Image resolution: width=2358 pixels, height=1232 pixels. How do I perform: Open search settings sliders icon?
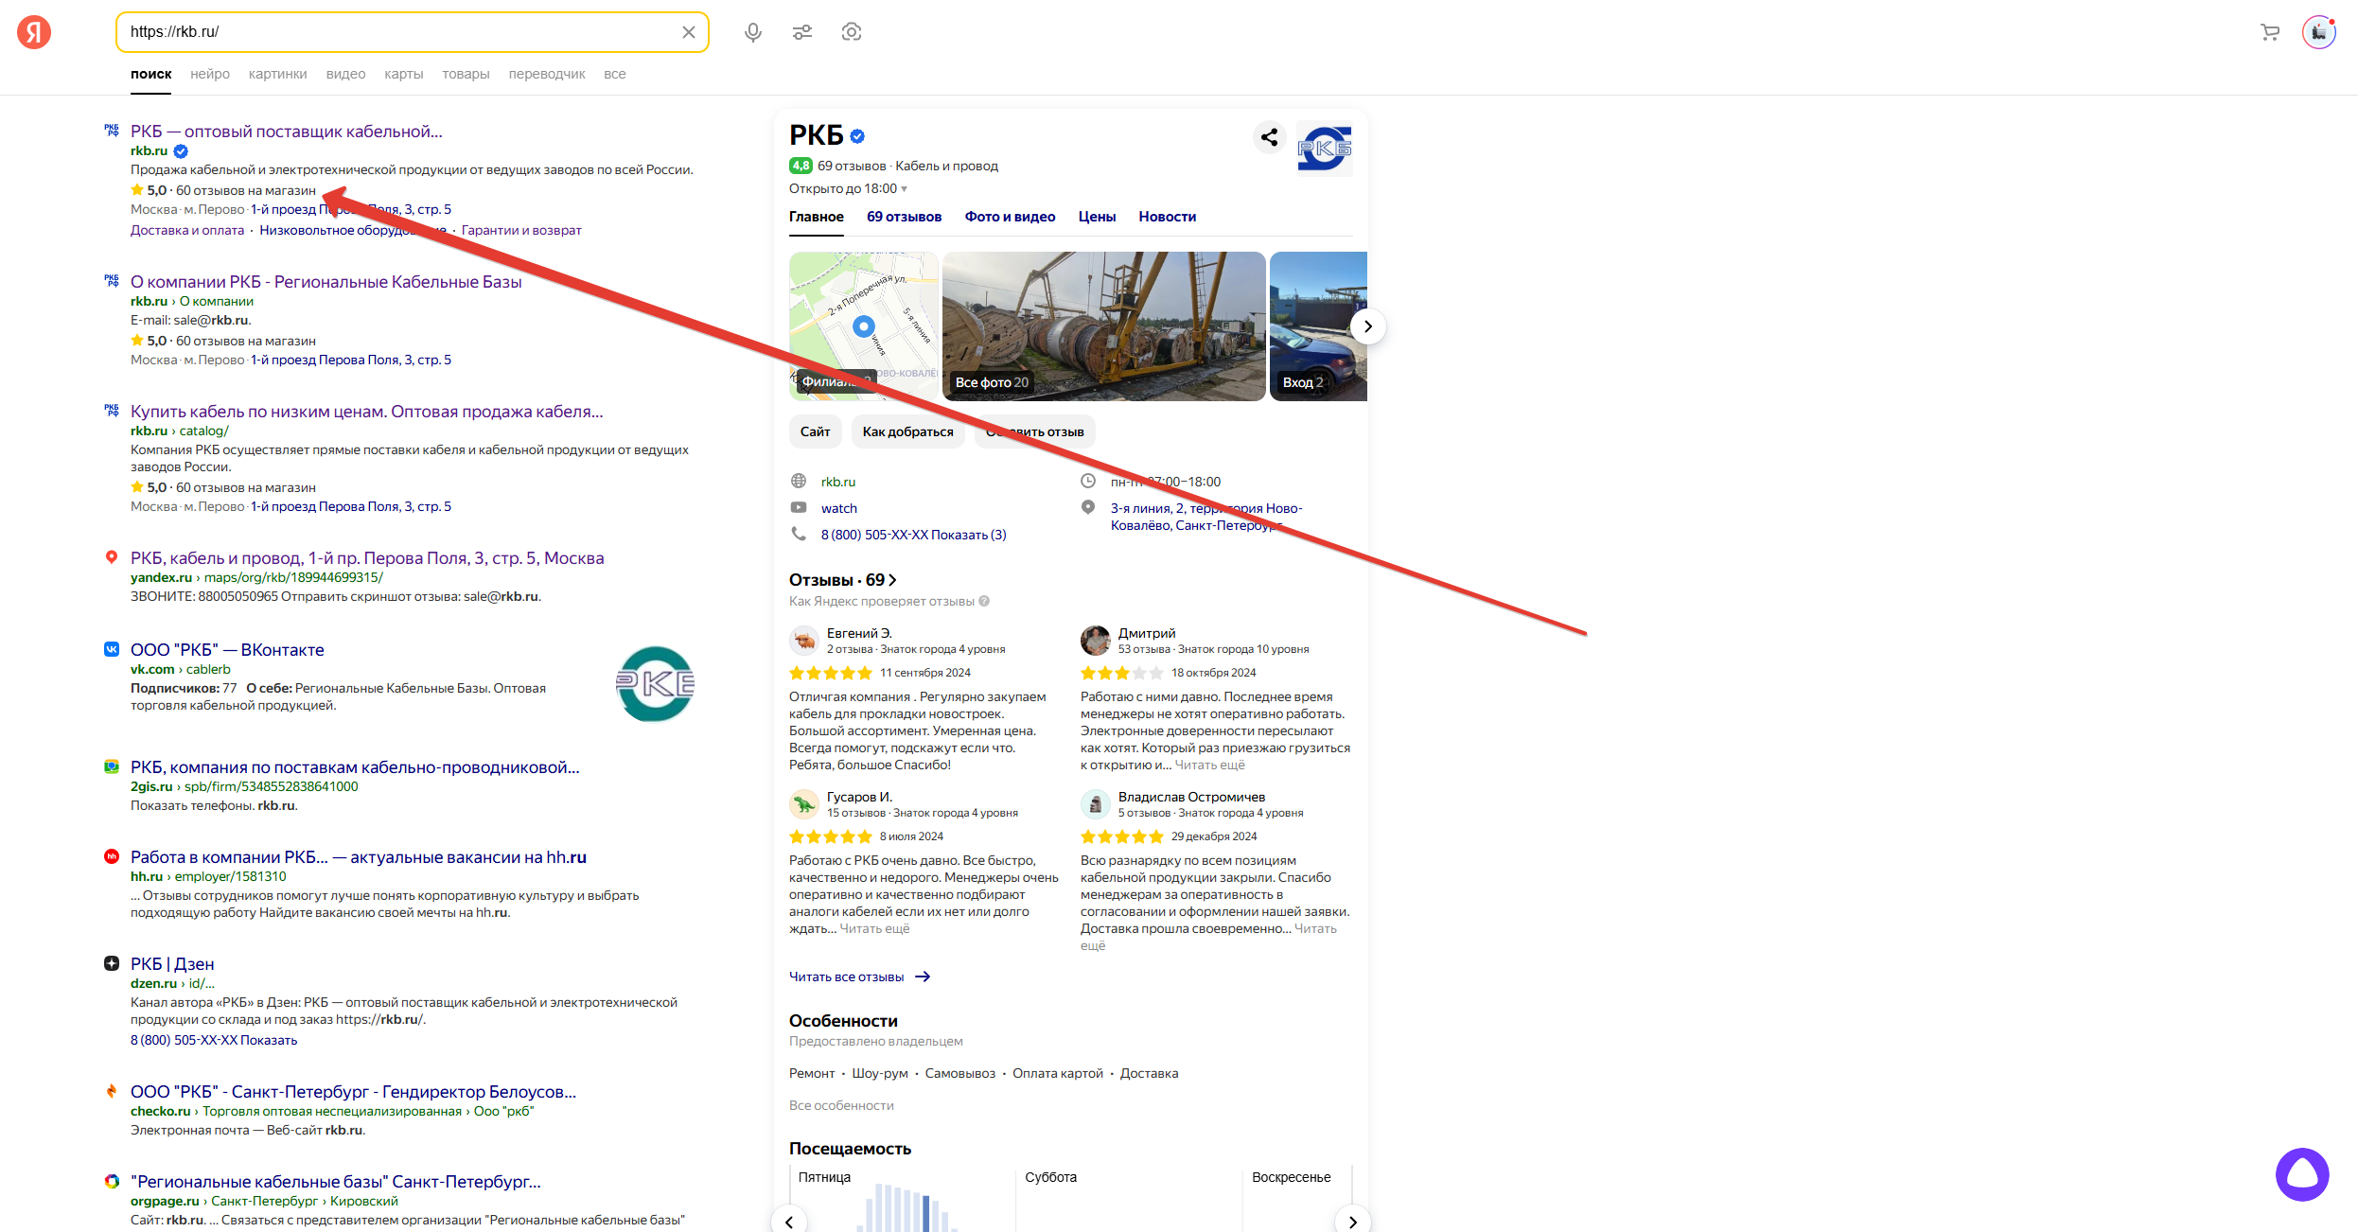point(802,32)
